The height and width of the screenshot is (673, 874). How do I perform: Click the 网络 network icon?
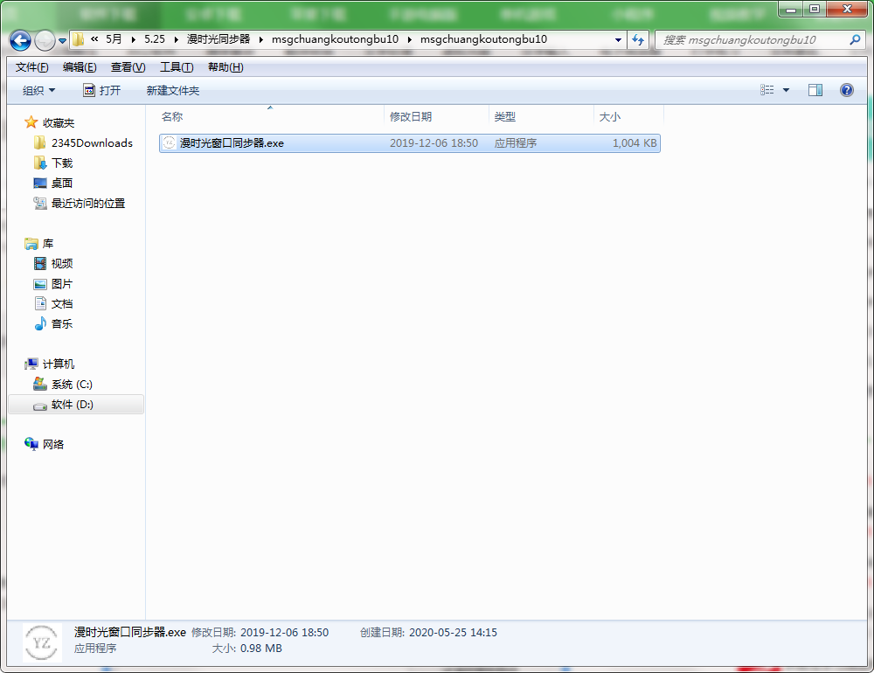coord(31,444)
